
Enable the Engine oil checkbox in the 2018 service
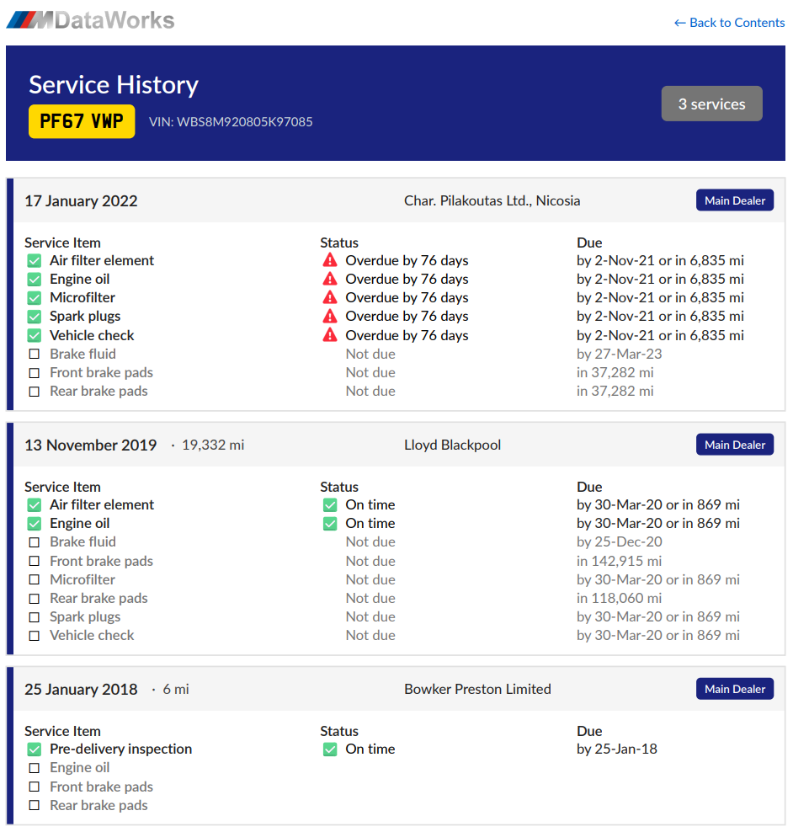(x=35, y=767)
